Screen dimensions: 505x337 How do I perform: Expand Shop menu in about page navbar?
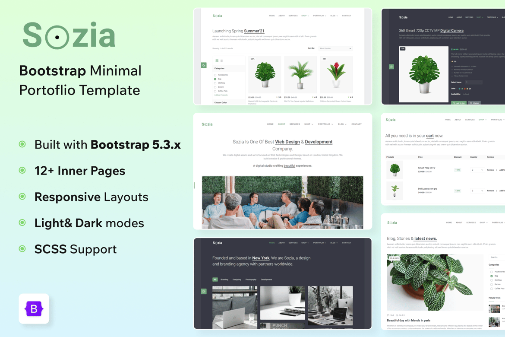click(x=309, y=124)
